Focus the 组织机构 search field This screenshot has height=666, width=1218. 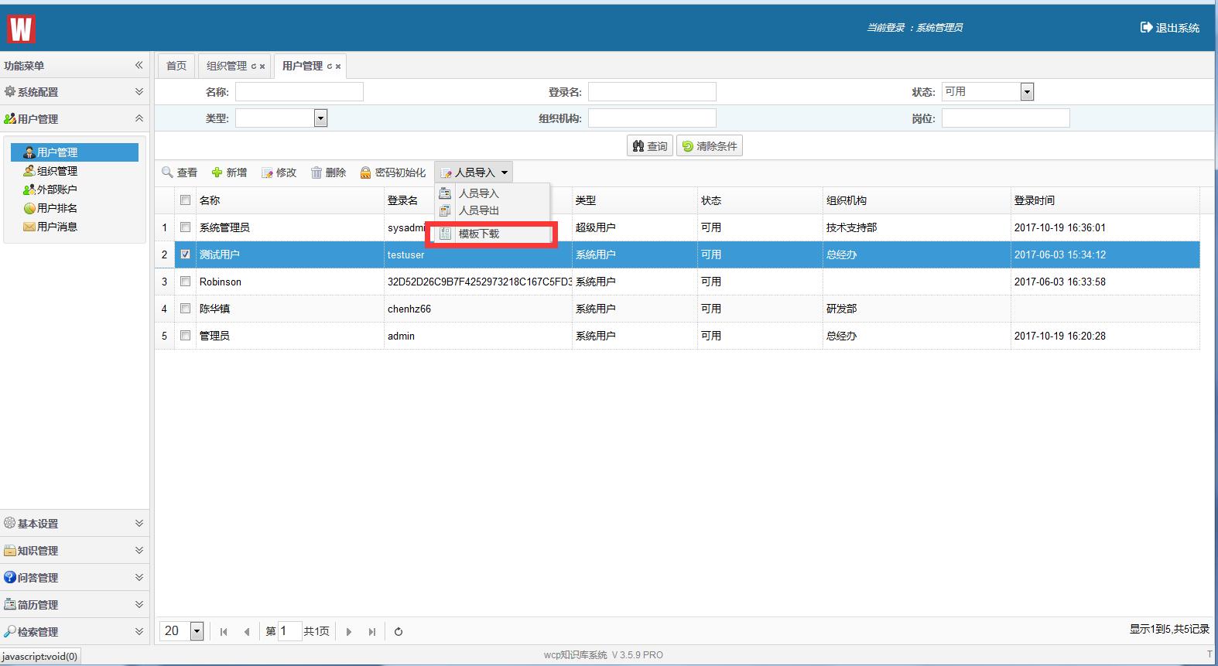click(x=652, y=118)
